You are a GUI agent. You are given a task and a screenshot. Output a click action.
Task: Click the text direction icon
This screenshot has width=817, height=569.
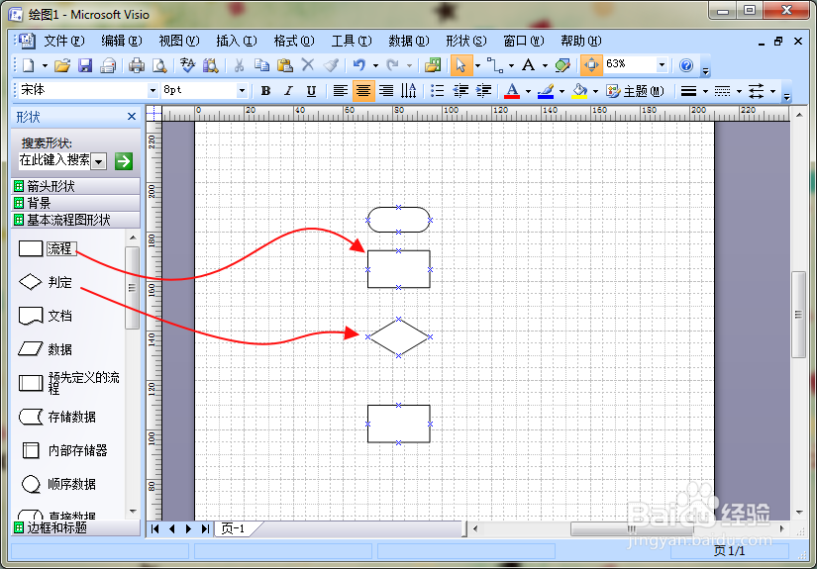click(x=409, y=91)
